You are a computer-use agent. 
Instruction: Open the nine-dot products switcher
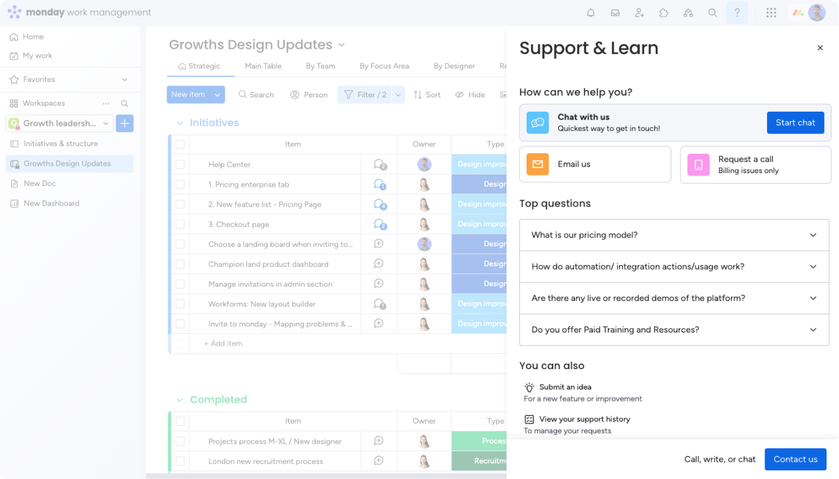pyautogui.click(x=771, y=13)
